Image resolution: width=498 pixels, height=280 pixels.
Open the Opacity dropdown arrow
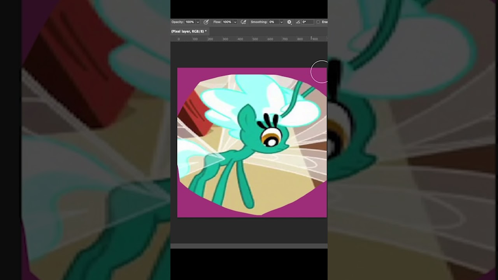pos(198,22)
